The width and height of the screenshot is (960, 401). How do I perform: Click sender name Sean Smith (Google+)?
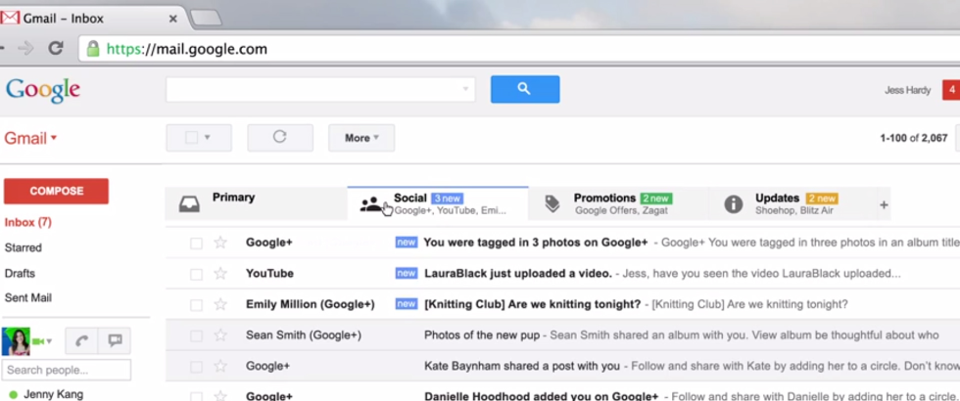pos(303,334)
